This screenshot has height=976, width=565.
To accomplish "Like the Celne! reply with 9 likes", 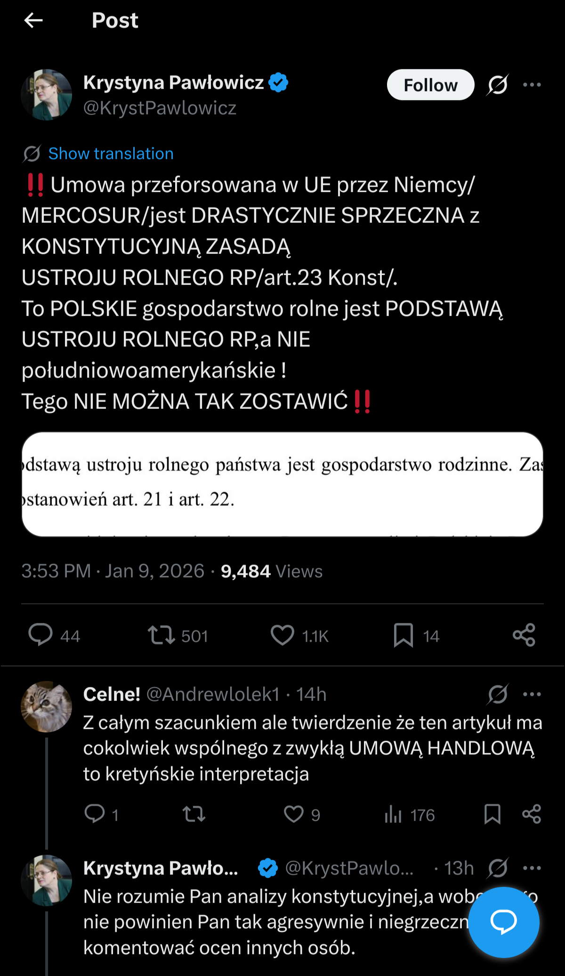I will [x=294, y=814].
